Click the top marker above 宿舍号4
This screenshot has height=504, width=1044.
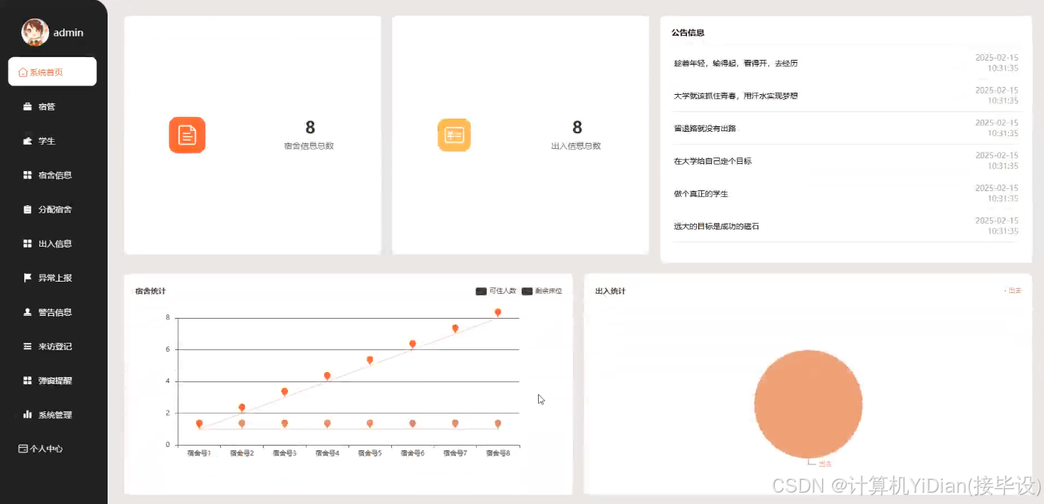[x=327, y=376]
